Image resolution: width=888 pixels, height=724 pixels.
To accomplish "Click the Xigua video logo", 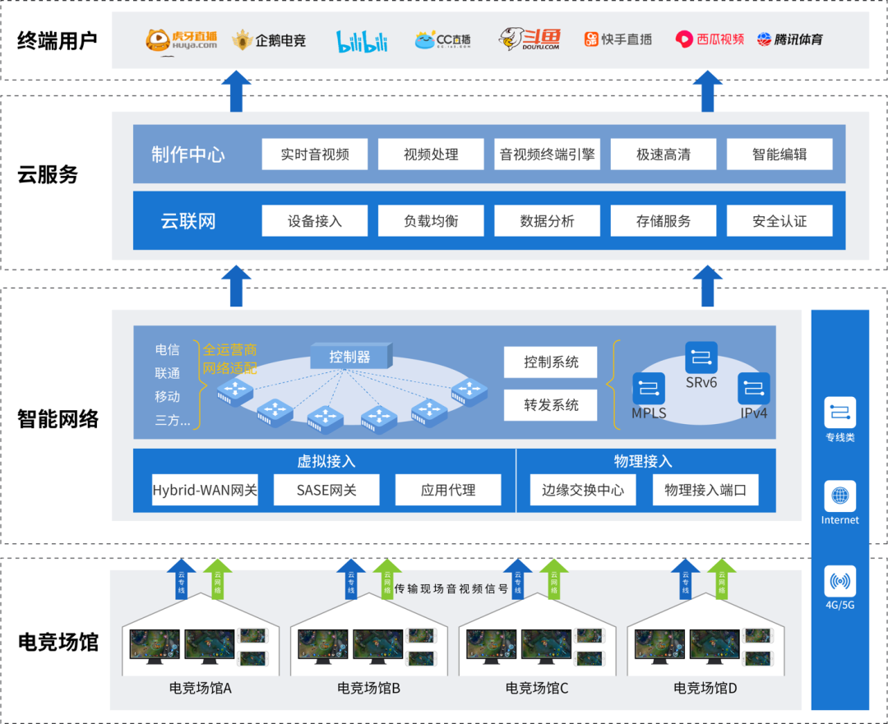I will (x=710, y=39).
